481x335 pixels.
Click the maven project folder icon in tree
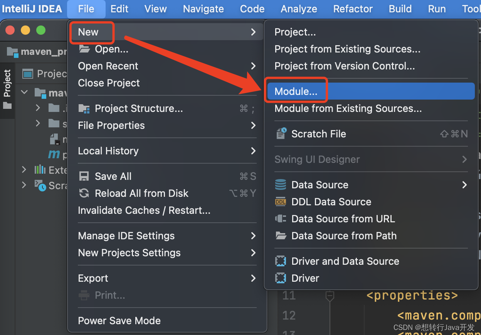[x=40, y=93]
